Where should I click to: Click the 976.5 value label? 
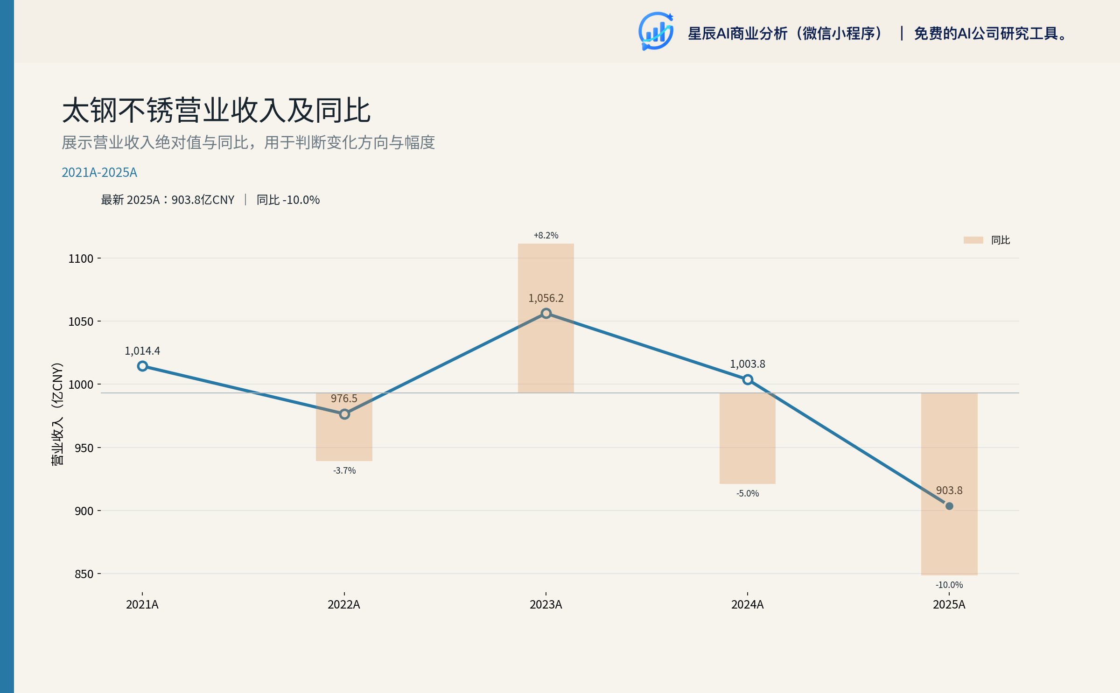[x=344, y=399]
